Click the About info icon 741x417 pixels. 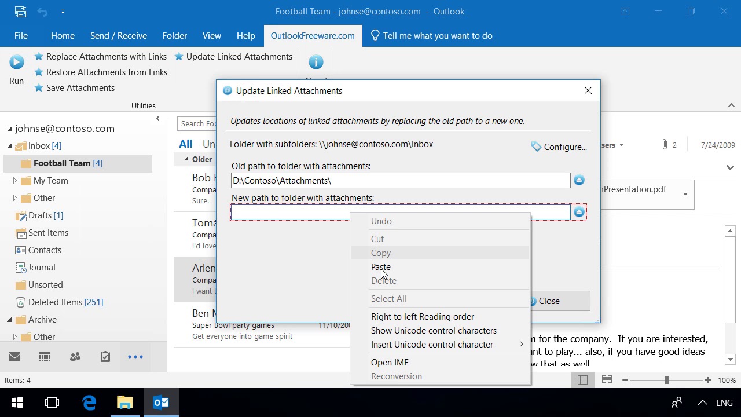316,62
